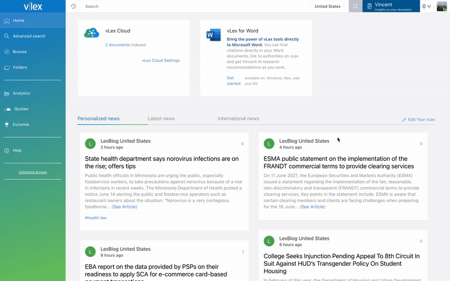The width and height of the screenshot is (450, 281).
Task: Open the ESMA public statement headline
Action: click(x=339, y=162)
